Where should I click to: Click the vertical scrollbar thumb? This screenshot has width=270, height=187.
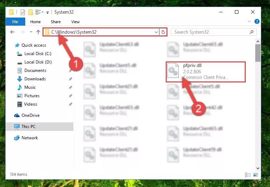[258, 53]
